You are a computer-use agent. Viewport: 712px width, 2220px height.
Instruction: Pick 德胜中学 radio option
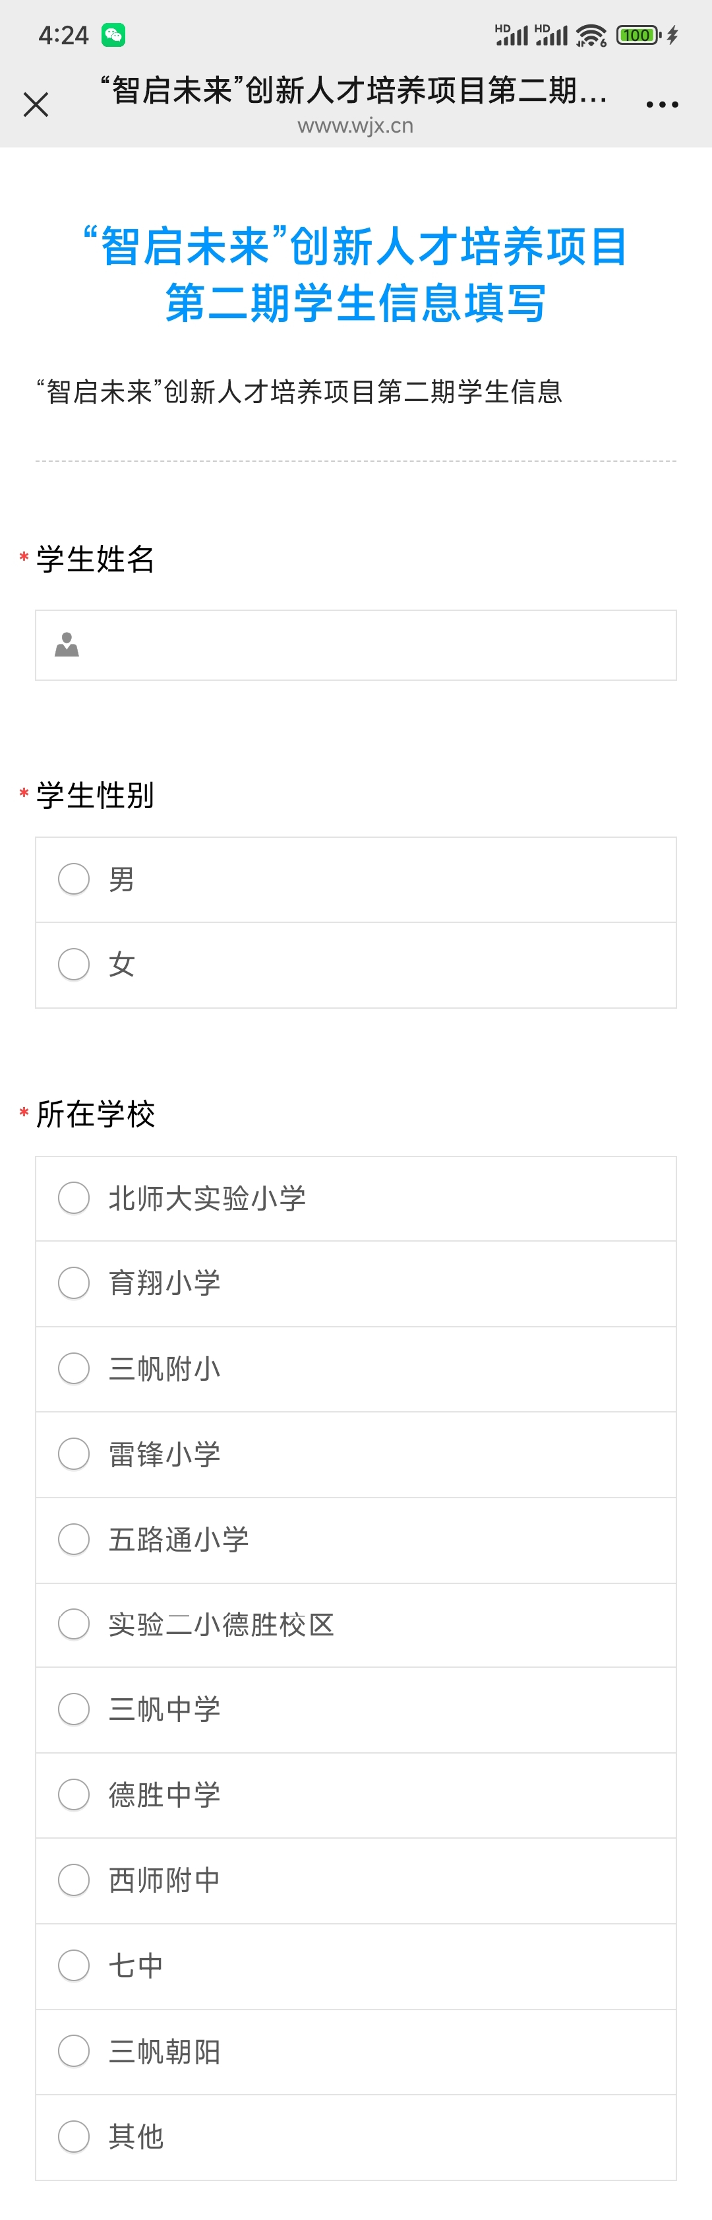74,1794
